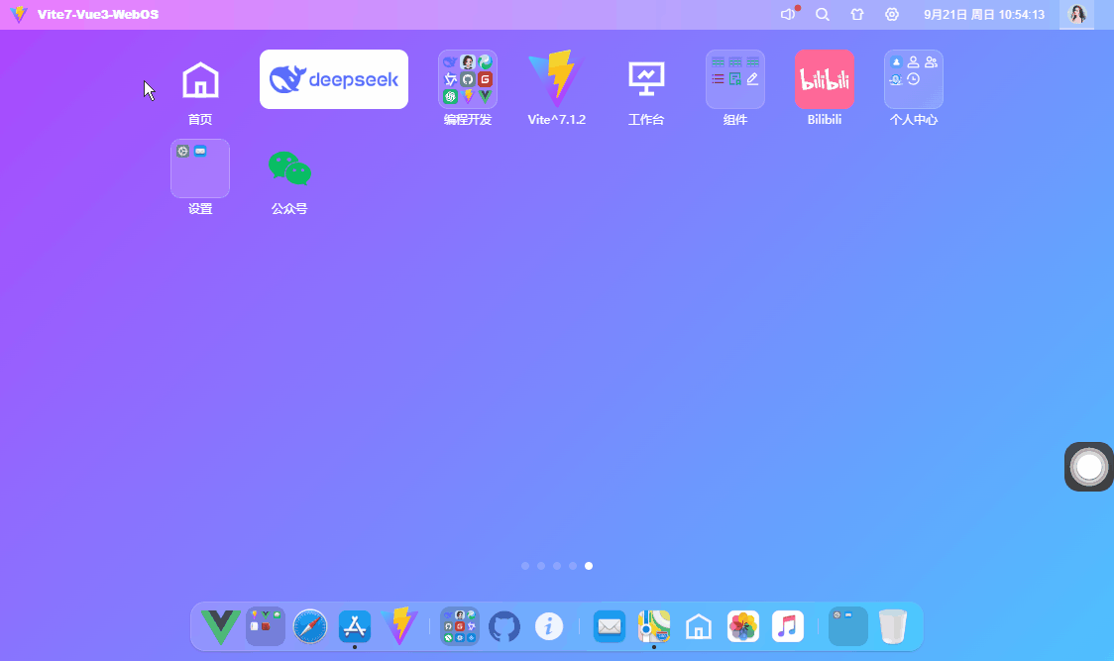Select the second page dot at the bottom
1114x661 pixels.
(540, 566)
